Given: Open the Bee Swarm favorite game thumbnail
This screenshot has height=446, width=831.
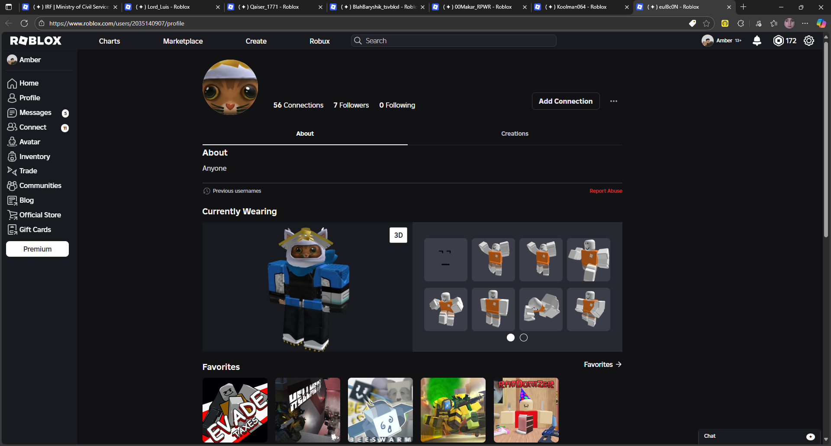Looking at the screenshot, I should (x=380, y=410).
